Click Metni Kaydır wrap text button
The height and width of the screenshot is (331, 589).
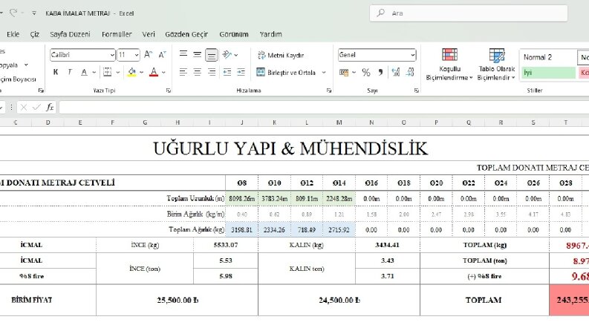[281, 55]
